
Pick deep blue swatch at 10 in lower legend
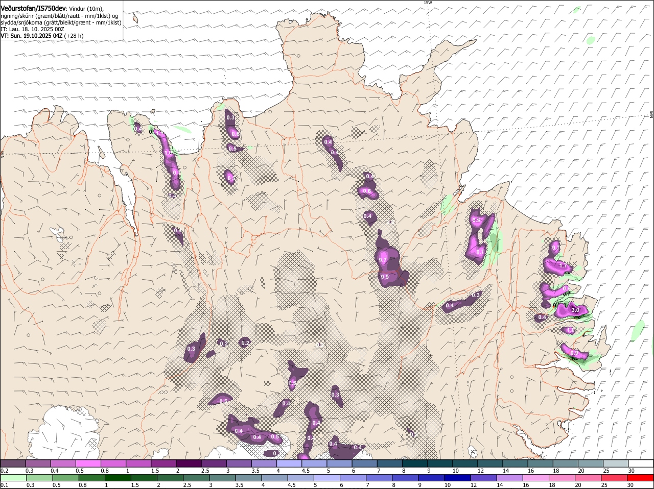tap(457, 478)
